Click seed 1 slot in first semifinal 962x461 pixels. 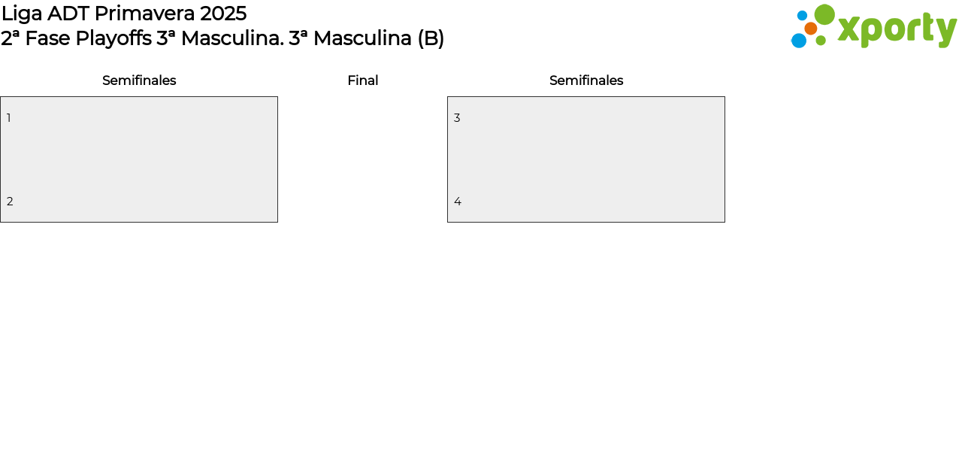[9, 118]
